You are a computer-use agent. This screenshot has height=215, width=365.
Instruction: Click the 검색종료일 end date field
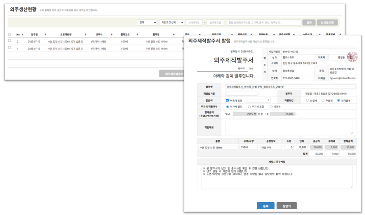pyautogui.click(x=215, y=23)
